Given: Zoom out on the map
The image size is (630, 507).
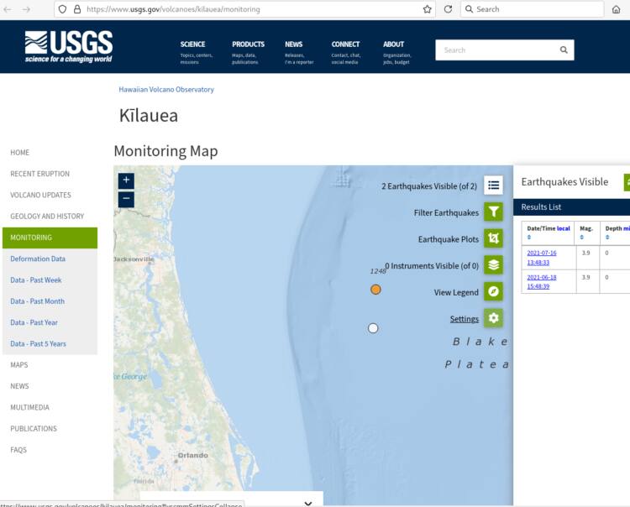Looking at the screenshot, I should [126, 199].
